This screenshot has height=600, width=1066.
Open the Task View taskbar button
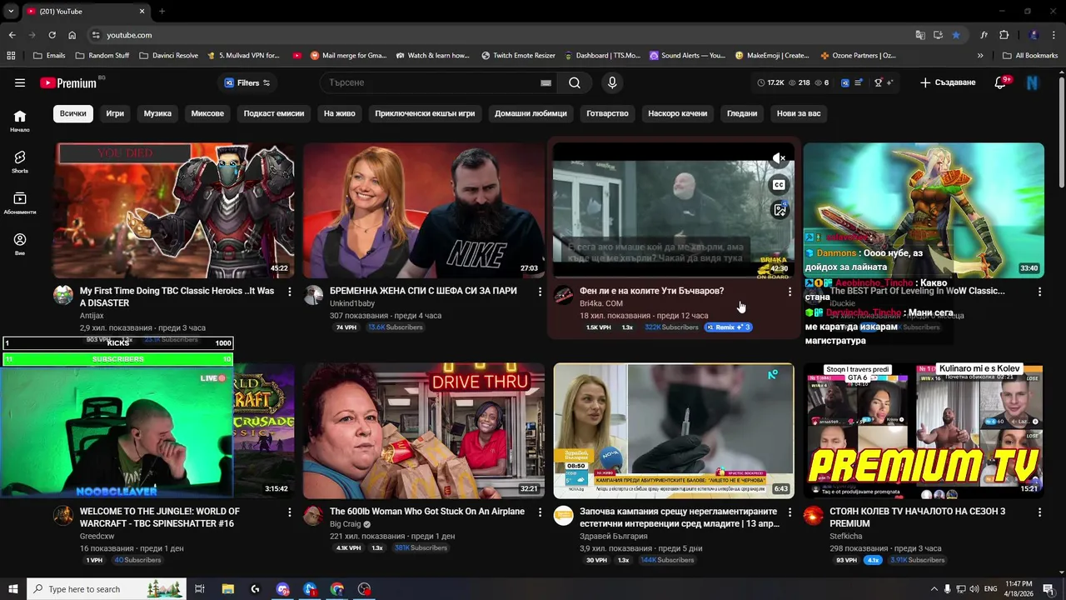tap(200, 589)
